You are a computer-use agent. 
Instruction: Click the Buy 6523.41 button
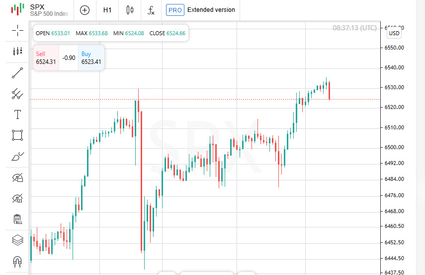coord(91,58)
